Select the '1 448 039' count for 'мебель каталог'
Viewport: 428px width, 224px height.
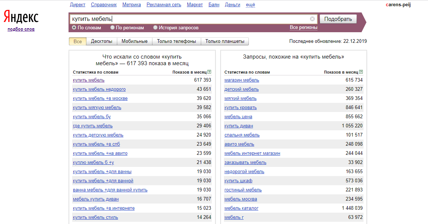tap(352, 208)
